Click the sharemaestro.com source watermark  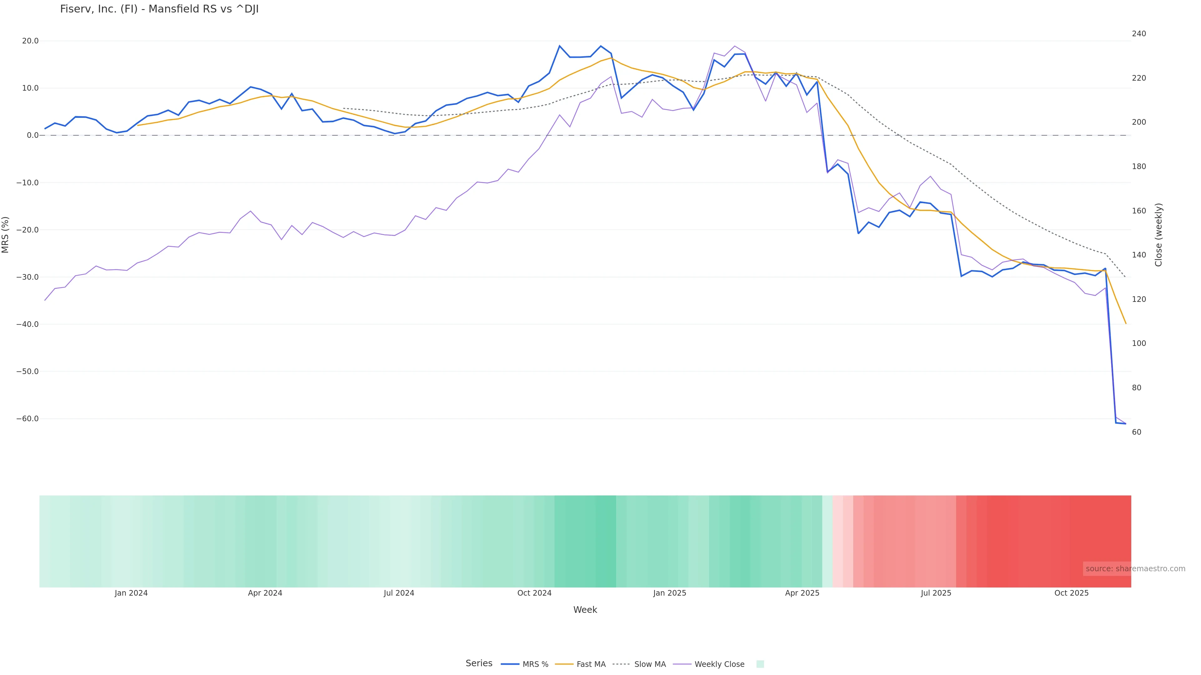pos(1135,569)
